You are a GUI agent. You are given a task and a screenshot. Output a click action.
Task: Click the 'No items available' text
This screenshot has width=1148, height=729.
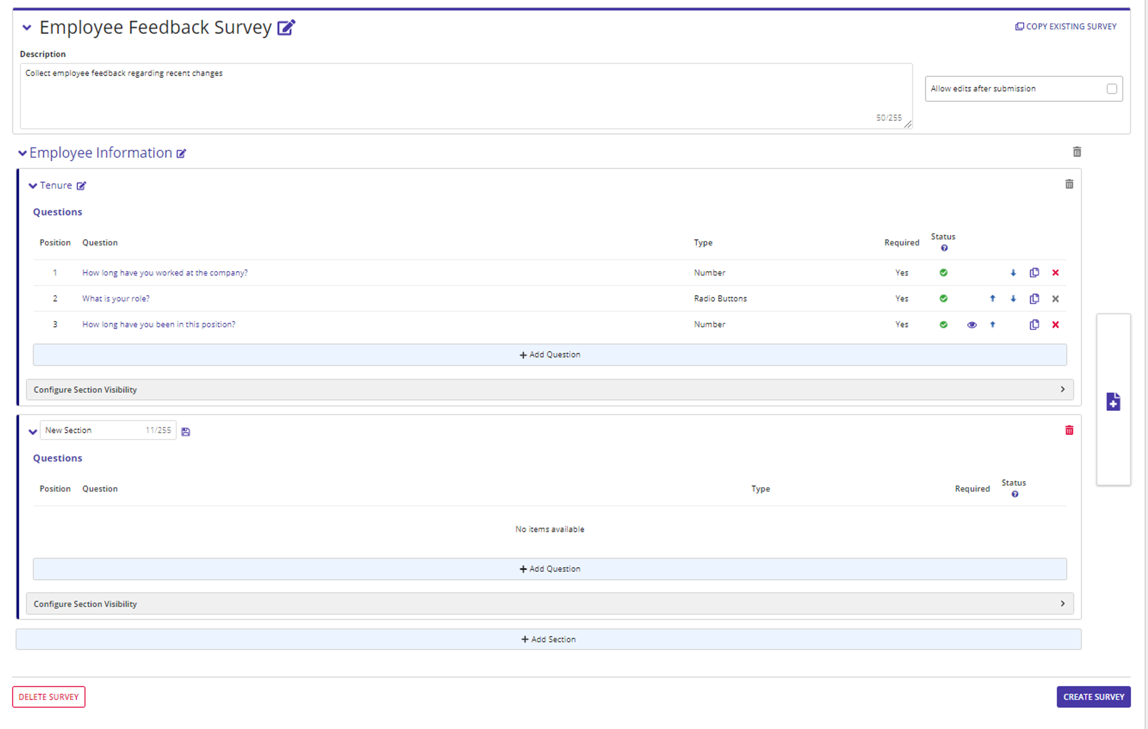(x=550, y=529)
